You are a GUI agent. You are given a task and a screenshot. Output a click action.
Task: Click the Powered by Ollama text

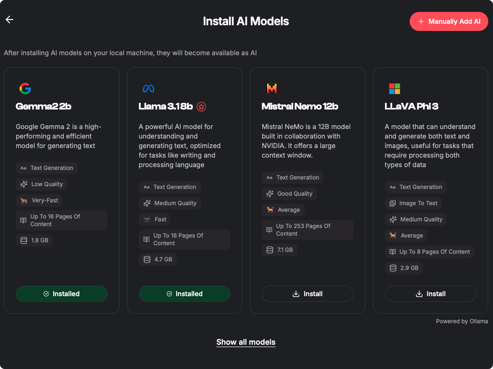pyautogui.click(x=462, y=321)
